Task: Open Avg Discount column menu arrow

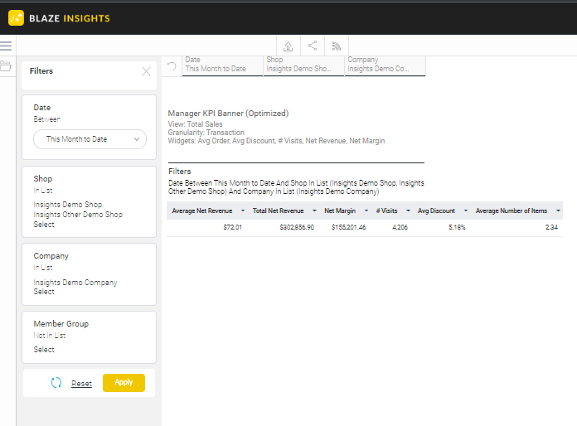Action: coord(466,211)
